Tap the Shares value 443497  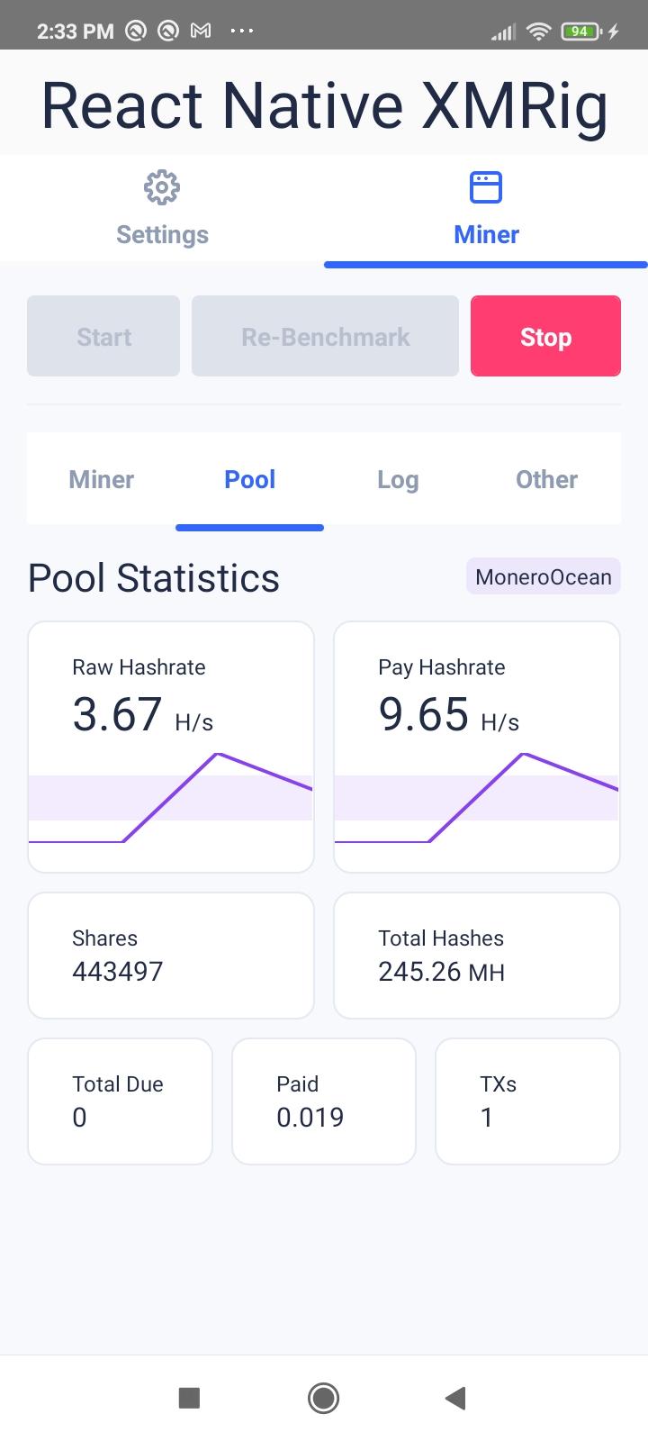point(117,971)
